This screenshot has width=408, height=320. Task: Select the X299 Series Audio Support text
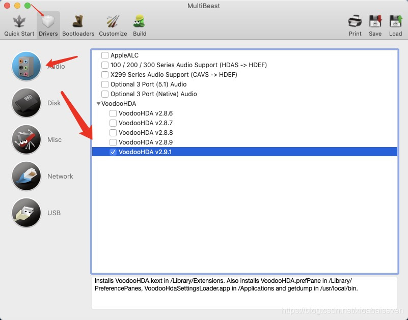tap(174, 75)
